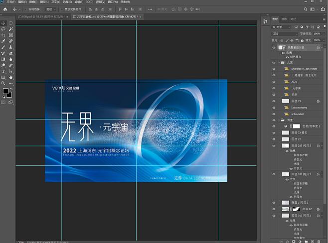This screenshot has width=328, height=243.
Task: Enable the 显示变换控件 checkbox
Action: click(62, 9)
